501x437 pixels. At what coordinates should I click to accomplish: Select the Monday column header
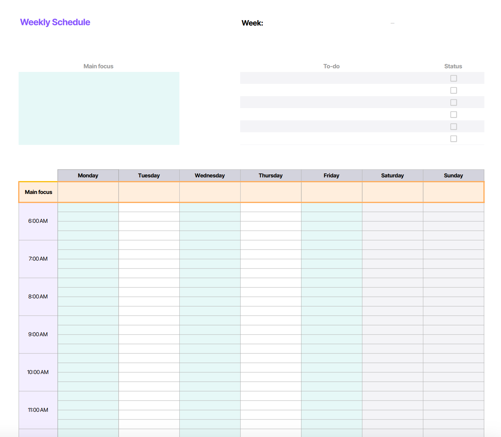(x=88, y=175)
